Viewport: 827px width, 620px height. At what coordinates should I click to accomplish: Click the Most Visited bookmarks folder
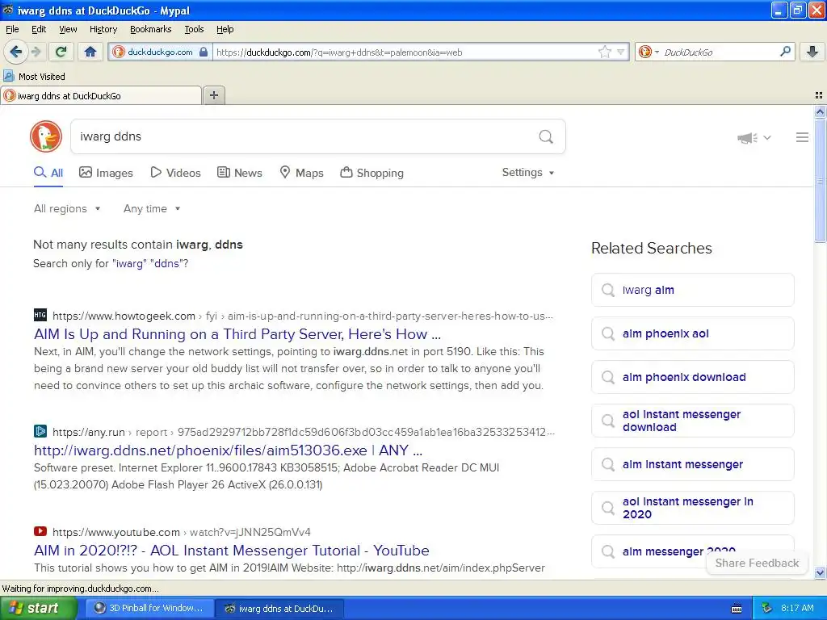(x=35, y=77)
